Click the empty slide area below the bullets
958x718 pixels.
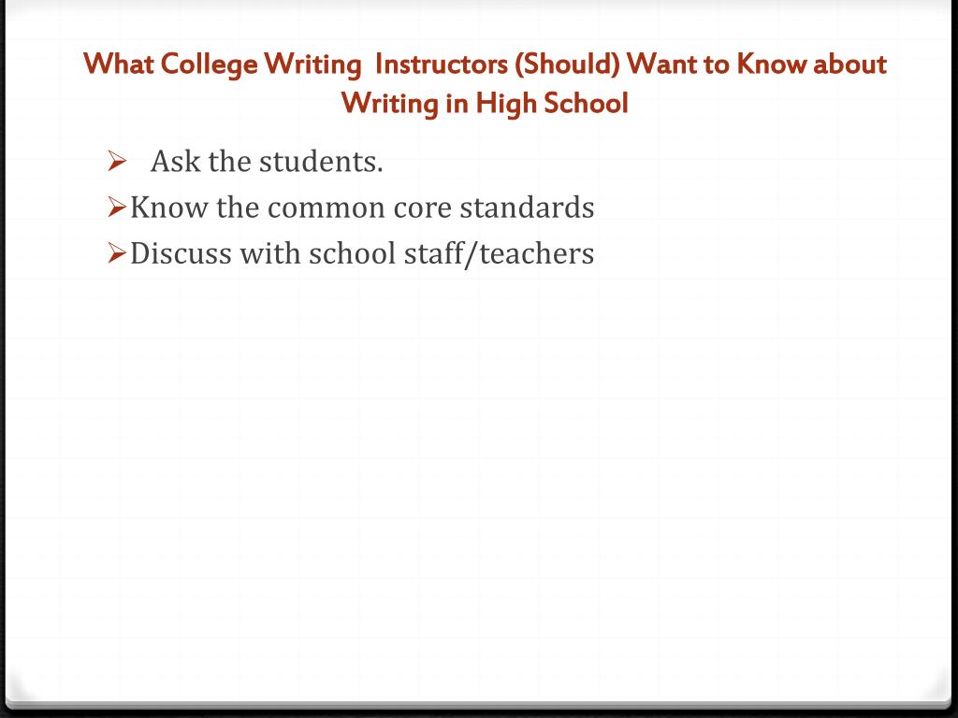click(479, 476)
